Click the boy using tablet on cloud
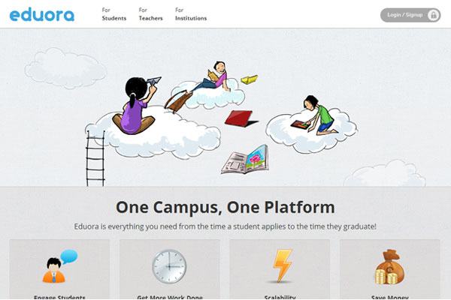This screenshot has height=300, width=451. coord(315,115)
